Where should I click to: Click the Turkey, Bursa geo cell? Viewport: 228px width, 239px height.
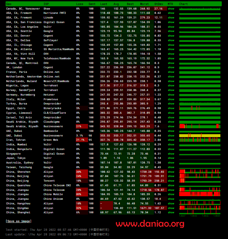coord(16,104)
